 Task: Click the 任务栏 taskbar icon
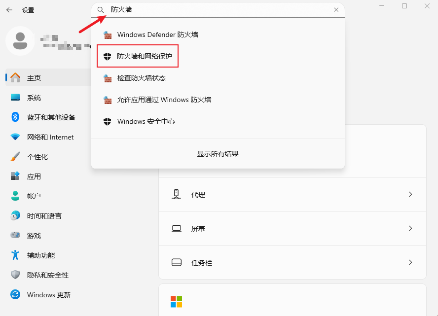click(x=177, y=262)
